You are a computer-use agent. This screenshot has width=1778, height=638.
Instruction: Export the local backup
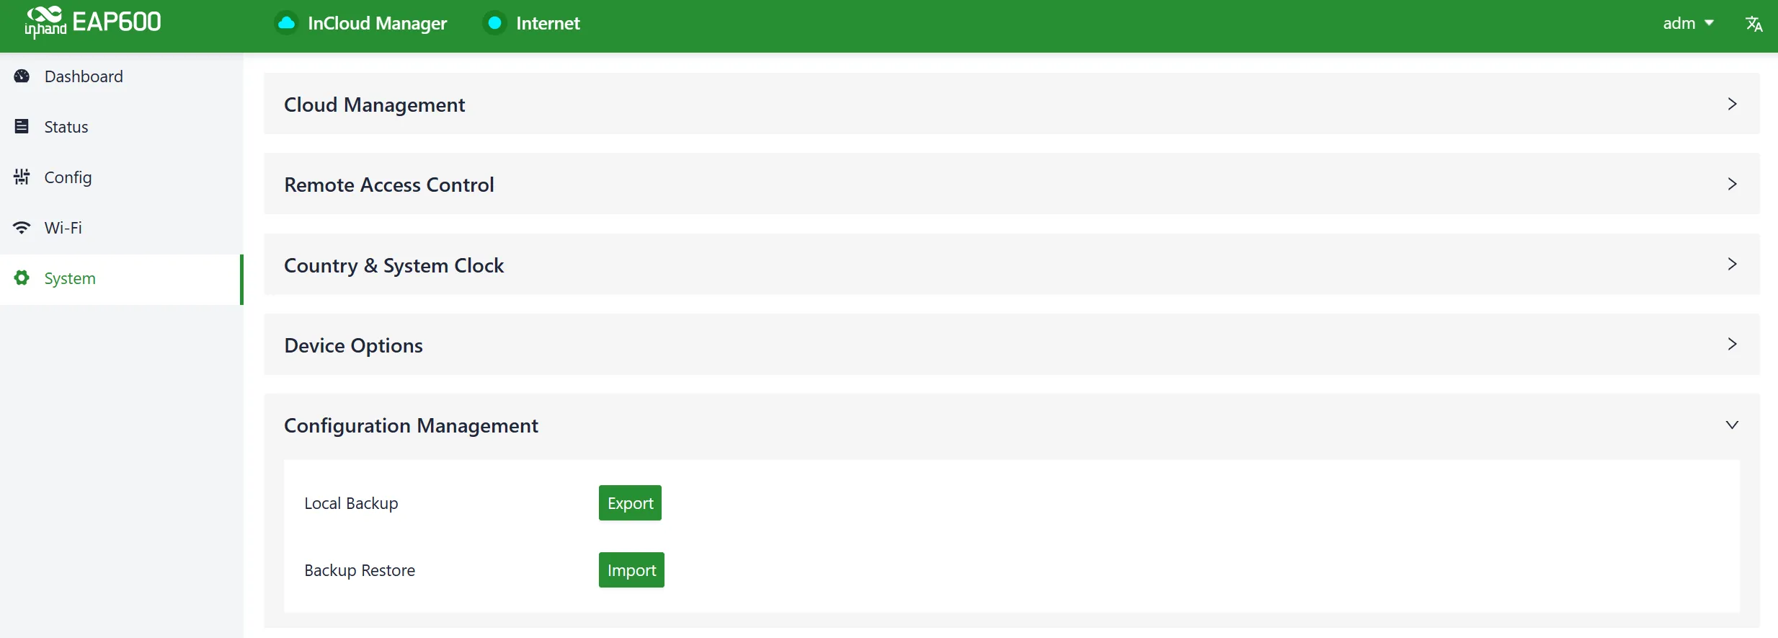click(630, 503)
